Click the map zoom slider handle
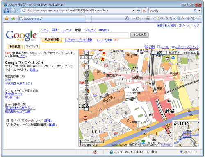This screenshot has width=205, height=157. (87, 75)
